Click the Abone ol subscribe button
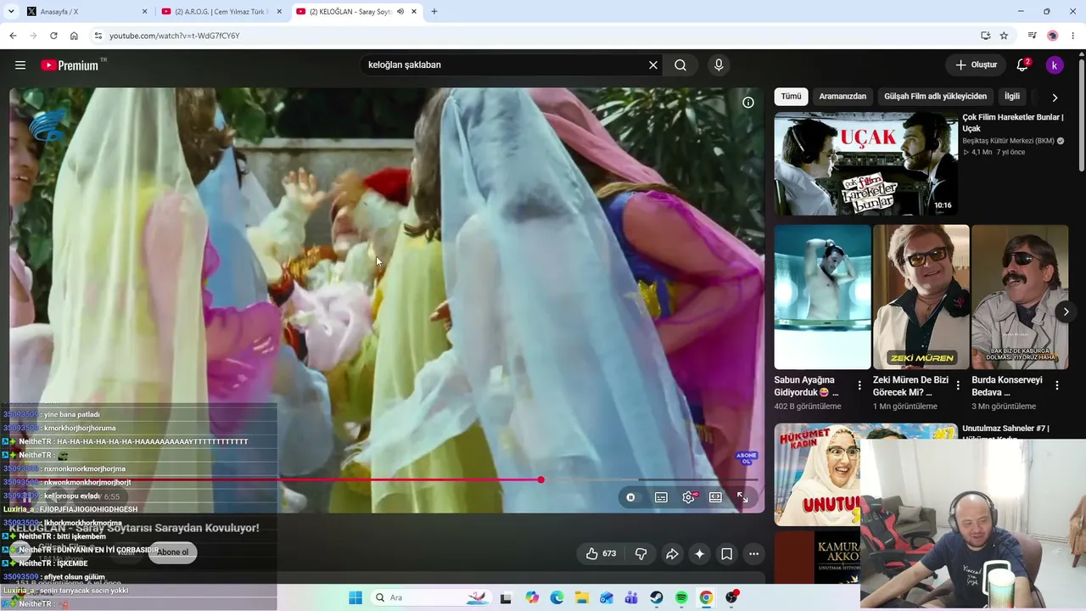 click(172, 552)
